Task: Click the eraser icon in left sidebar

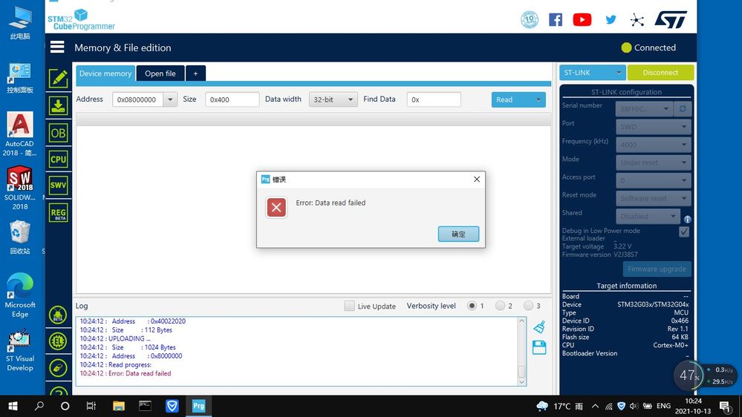Action: [x=58, y=368]
